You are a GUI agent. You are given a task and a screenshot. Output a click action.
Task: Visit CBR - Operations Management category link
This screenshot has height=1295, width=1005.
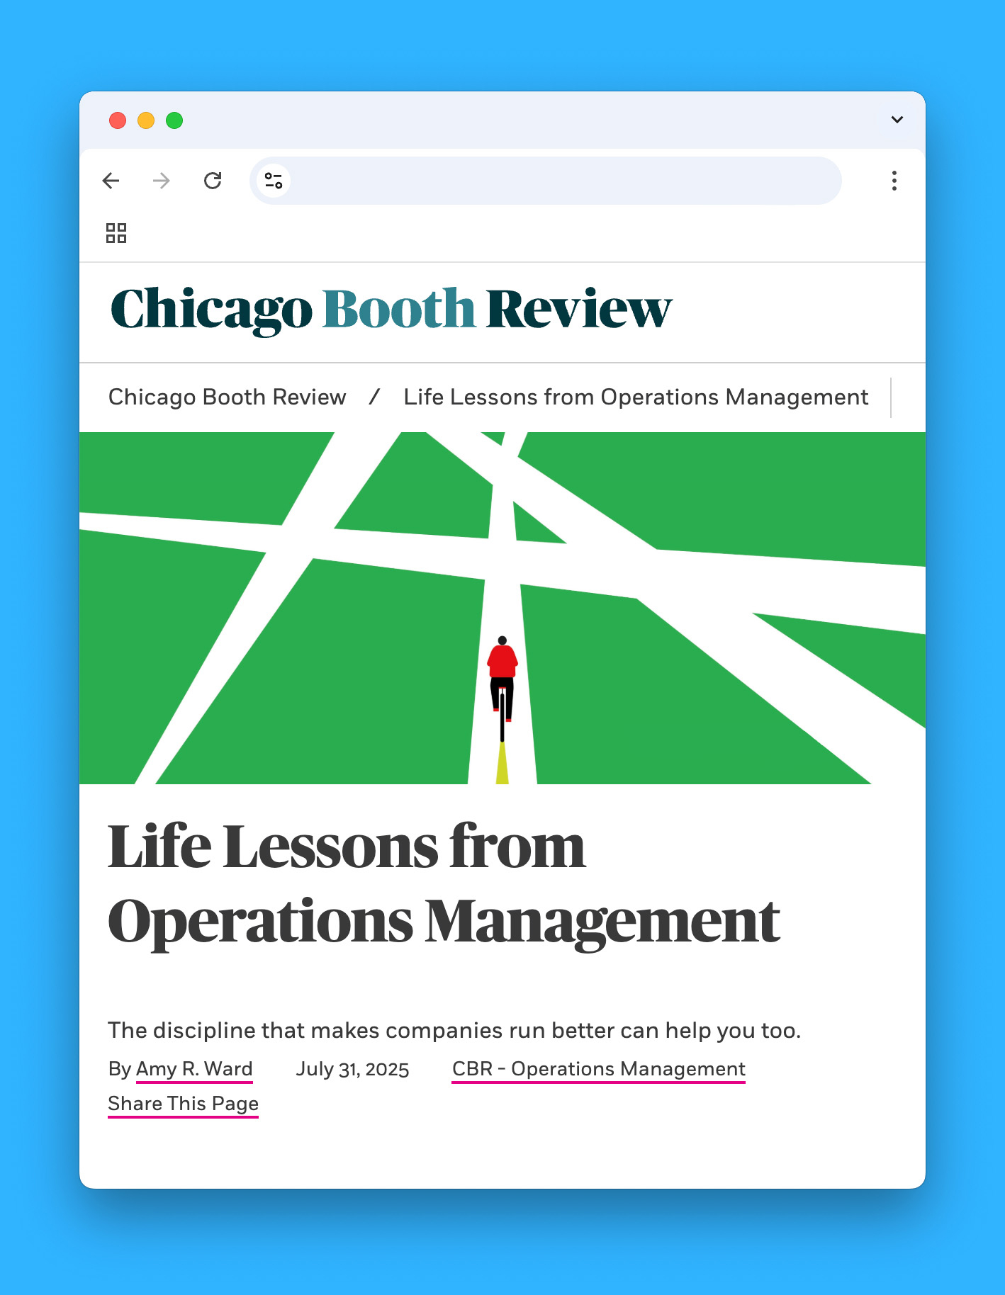coord(598,1068)
